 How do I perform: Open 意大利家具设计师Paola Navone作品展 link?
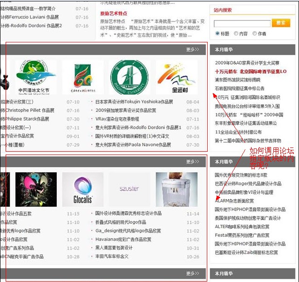[133, 145]
